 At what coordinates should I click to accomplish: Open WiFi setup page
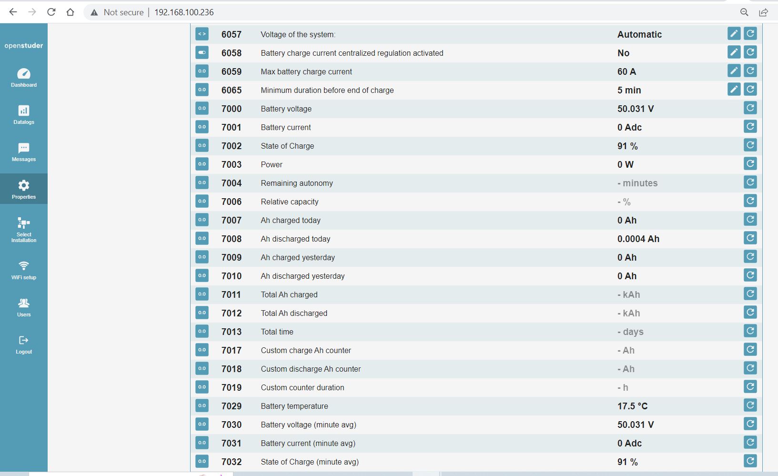pyautogui.click(x=24, y=270)
